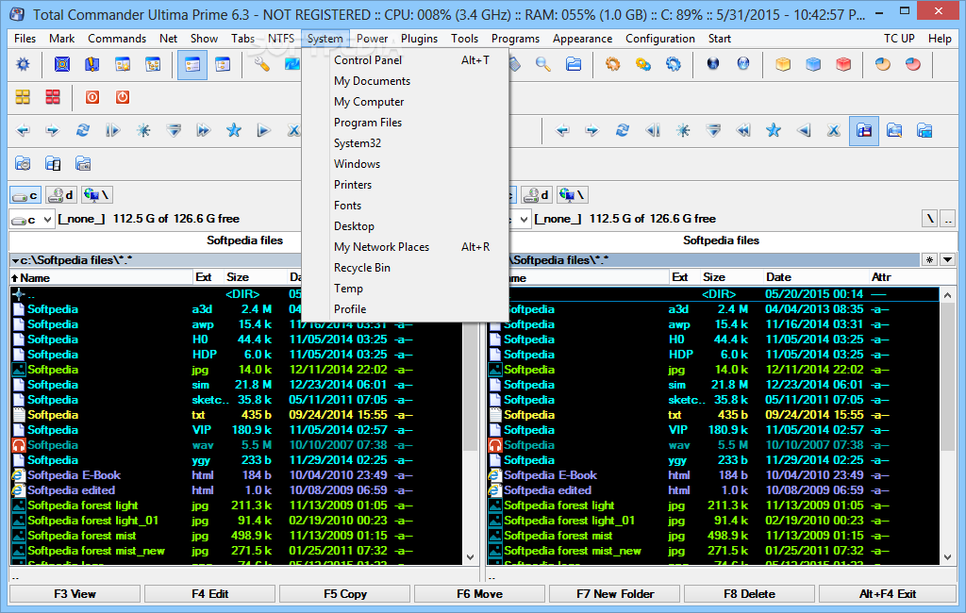Click the wrench tool icon
The image size is (966, 613).
pyautogui.click(x=262, y=64)
